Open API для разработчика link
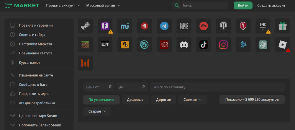295x130 pixels. click(x=37, y=103)
